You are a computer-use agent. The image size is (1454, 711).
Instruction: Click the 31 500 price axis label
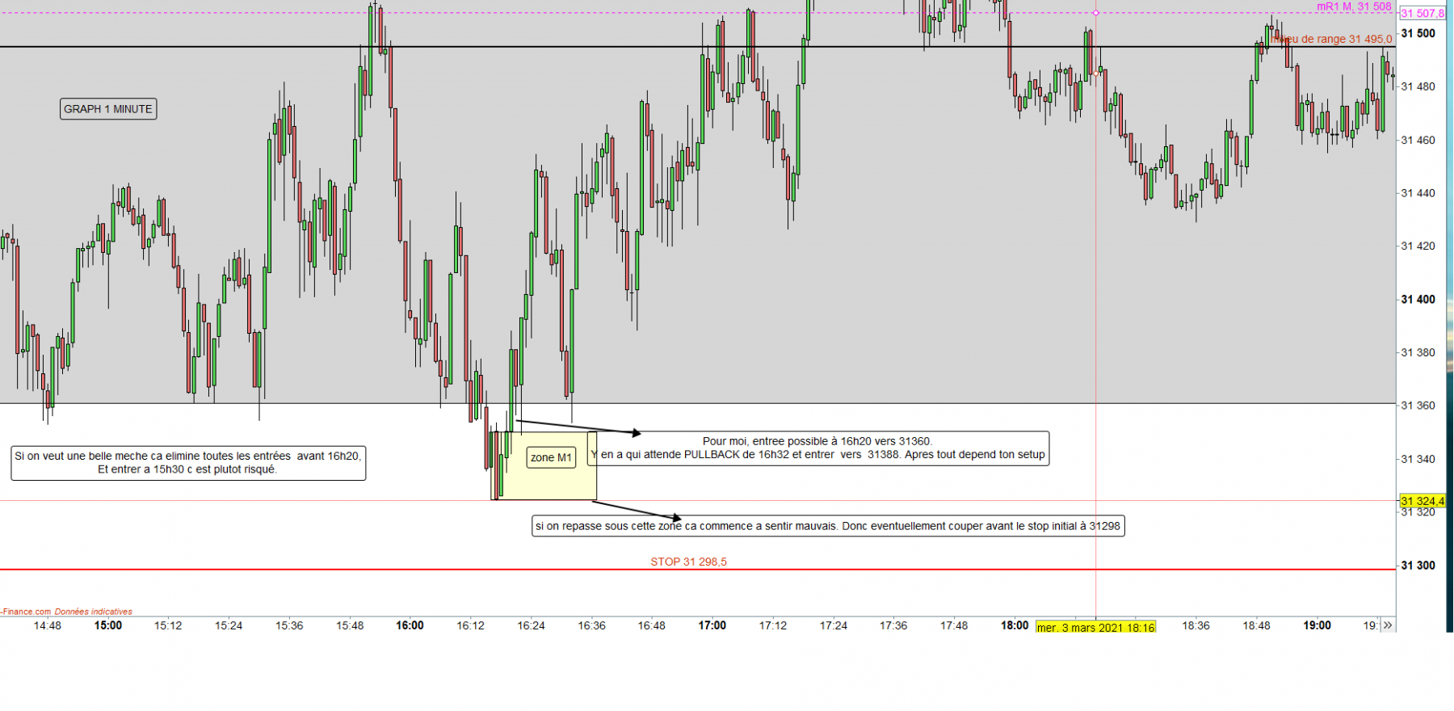coord(1418,33)
